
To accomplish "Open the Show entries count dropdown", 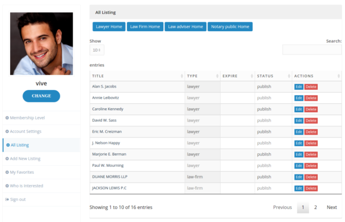I will click(x=97, y=50).
